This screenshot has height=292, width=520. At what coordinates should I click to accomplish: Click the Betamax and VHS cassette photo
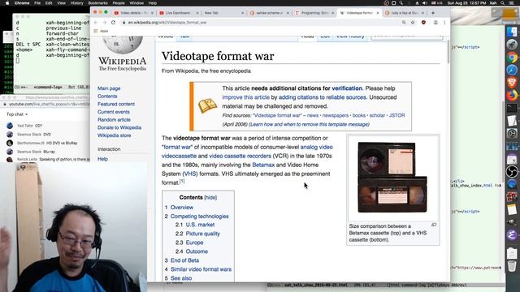pyautogui.click(x=392, y=178)
